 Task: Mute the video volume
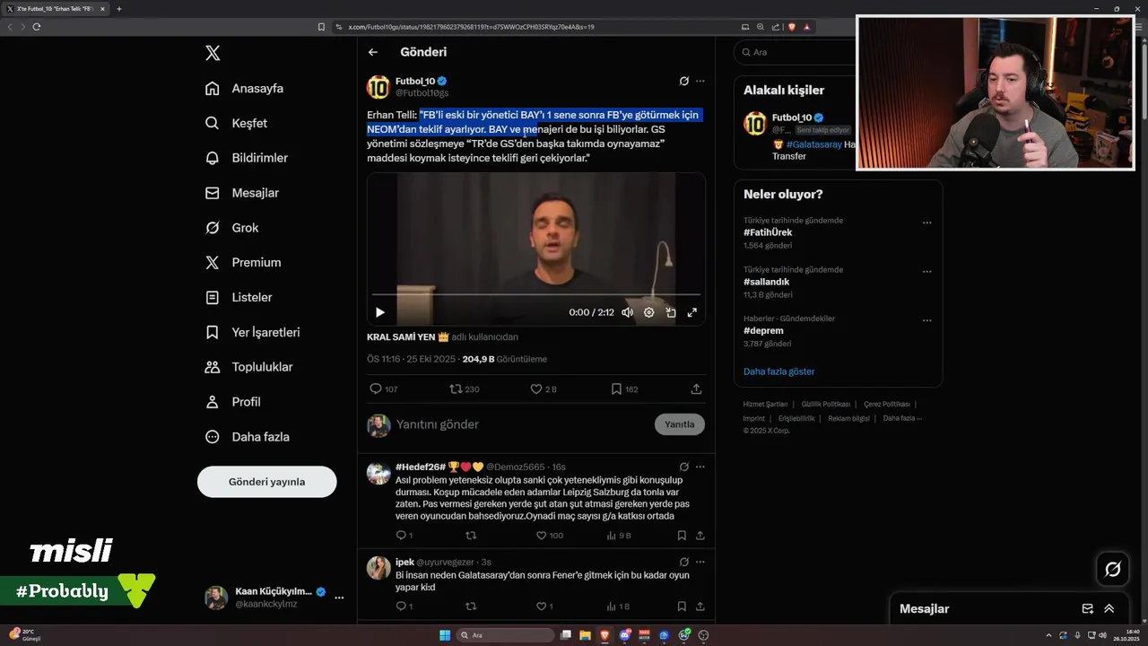click(627, 312)
